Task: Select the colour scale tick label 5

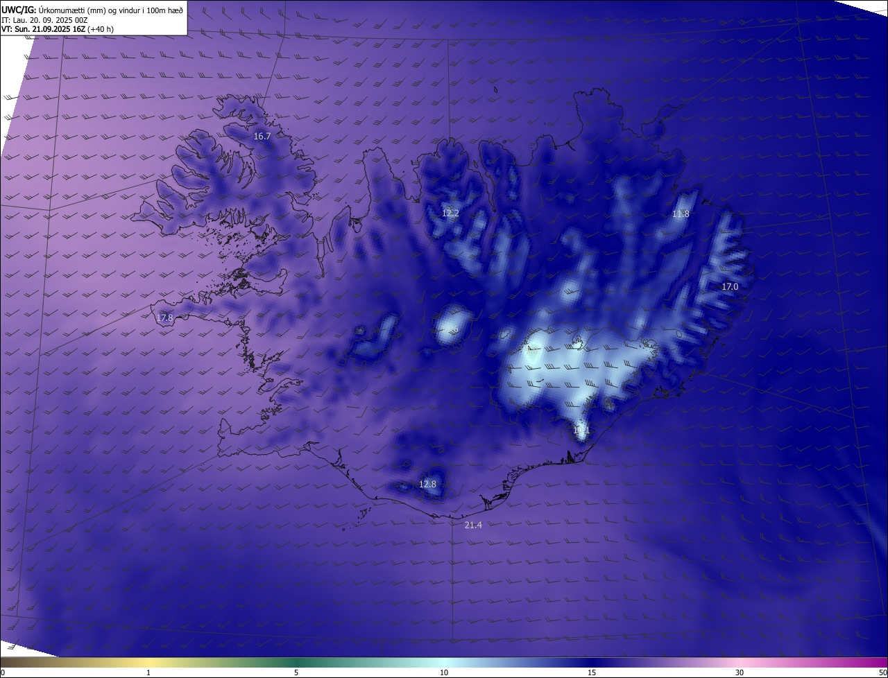Action: [x=296, y=672]
